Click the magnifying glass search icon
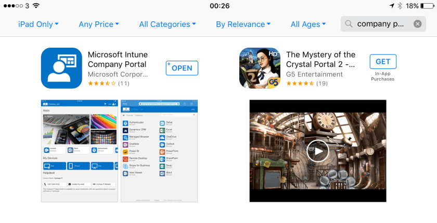Viewport: 437px width, 223px height. tap(349, 24)
